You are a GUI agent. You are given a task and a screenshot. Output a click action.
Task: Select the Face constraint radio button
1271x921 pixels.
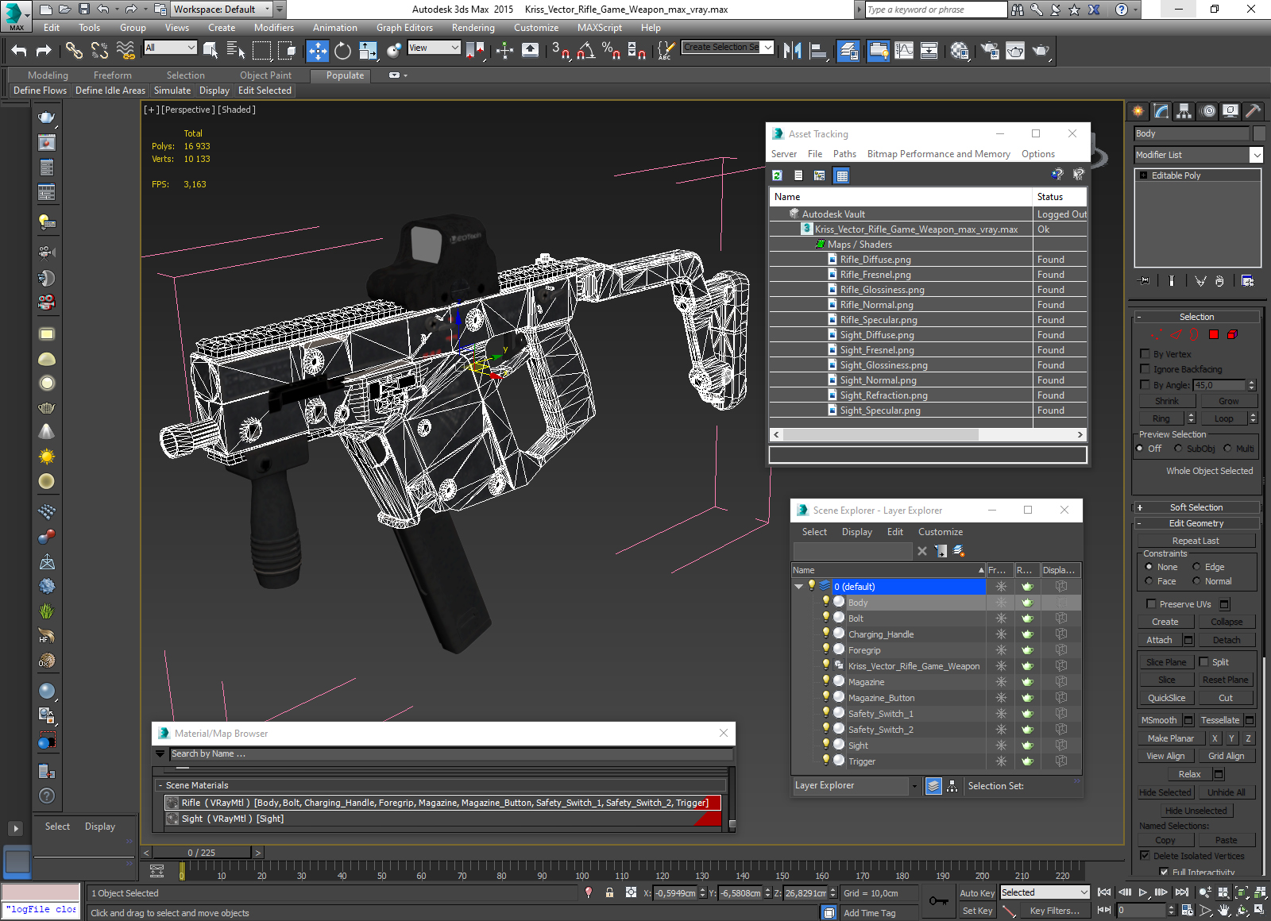click(x=1149, y=581)
